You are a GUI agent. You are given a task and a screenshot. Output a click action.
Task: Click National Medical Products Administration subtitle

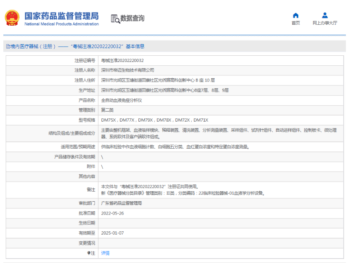point(62,24)
